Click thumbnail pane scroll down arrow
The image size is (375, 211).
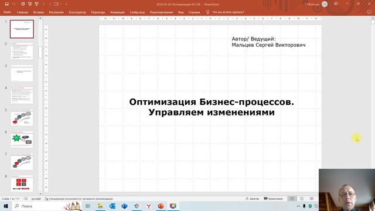point(40,194)
